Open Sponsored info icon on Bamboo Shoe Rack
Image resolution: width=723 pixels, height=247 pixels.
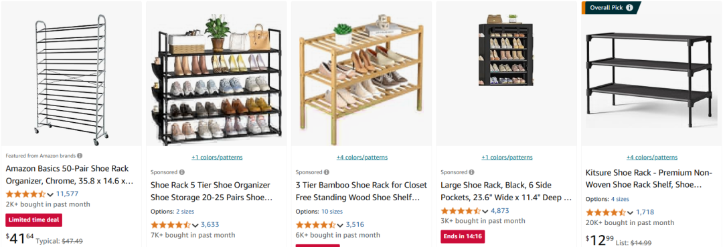327,172
